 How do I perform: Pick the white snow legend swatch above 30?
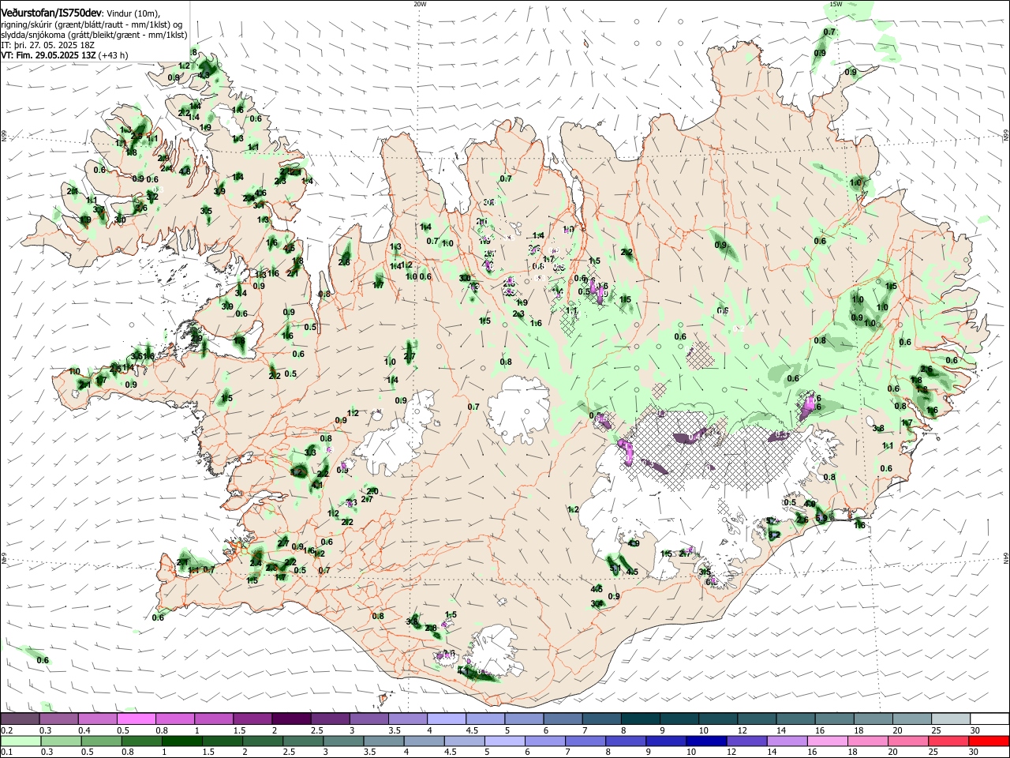point(989,719)
